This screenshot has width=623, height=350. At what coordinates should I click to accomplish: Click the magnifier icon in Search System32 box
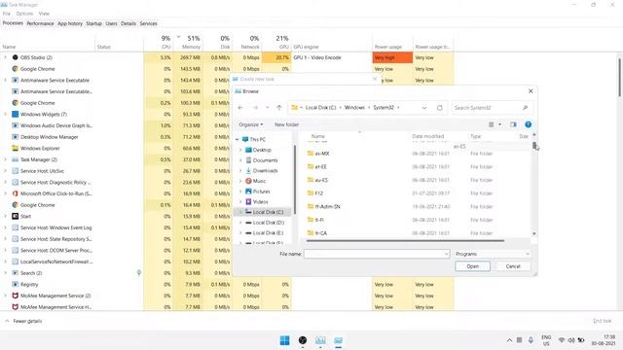525,108
